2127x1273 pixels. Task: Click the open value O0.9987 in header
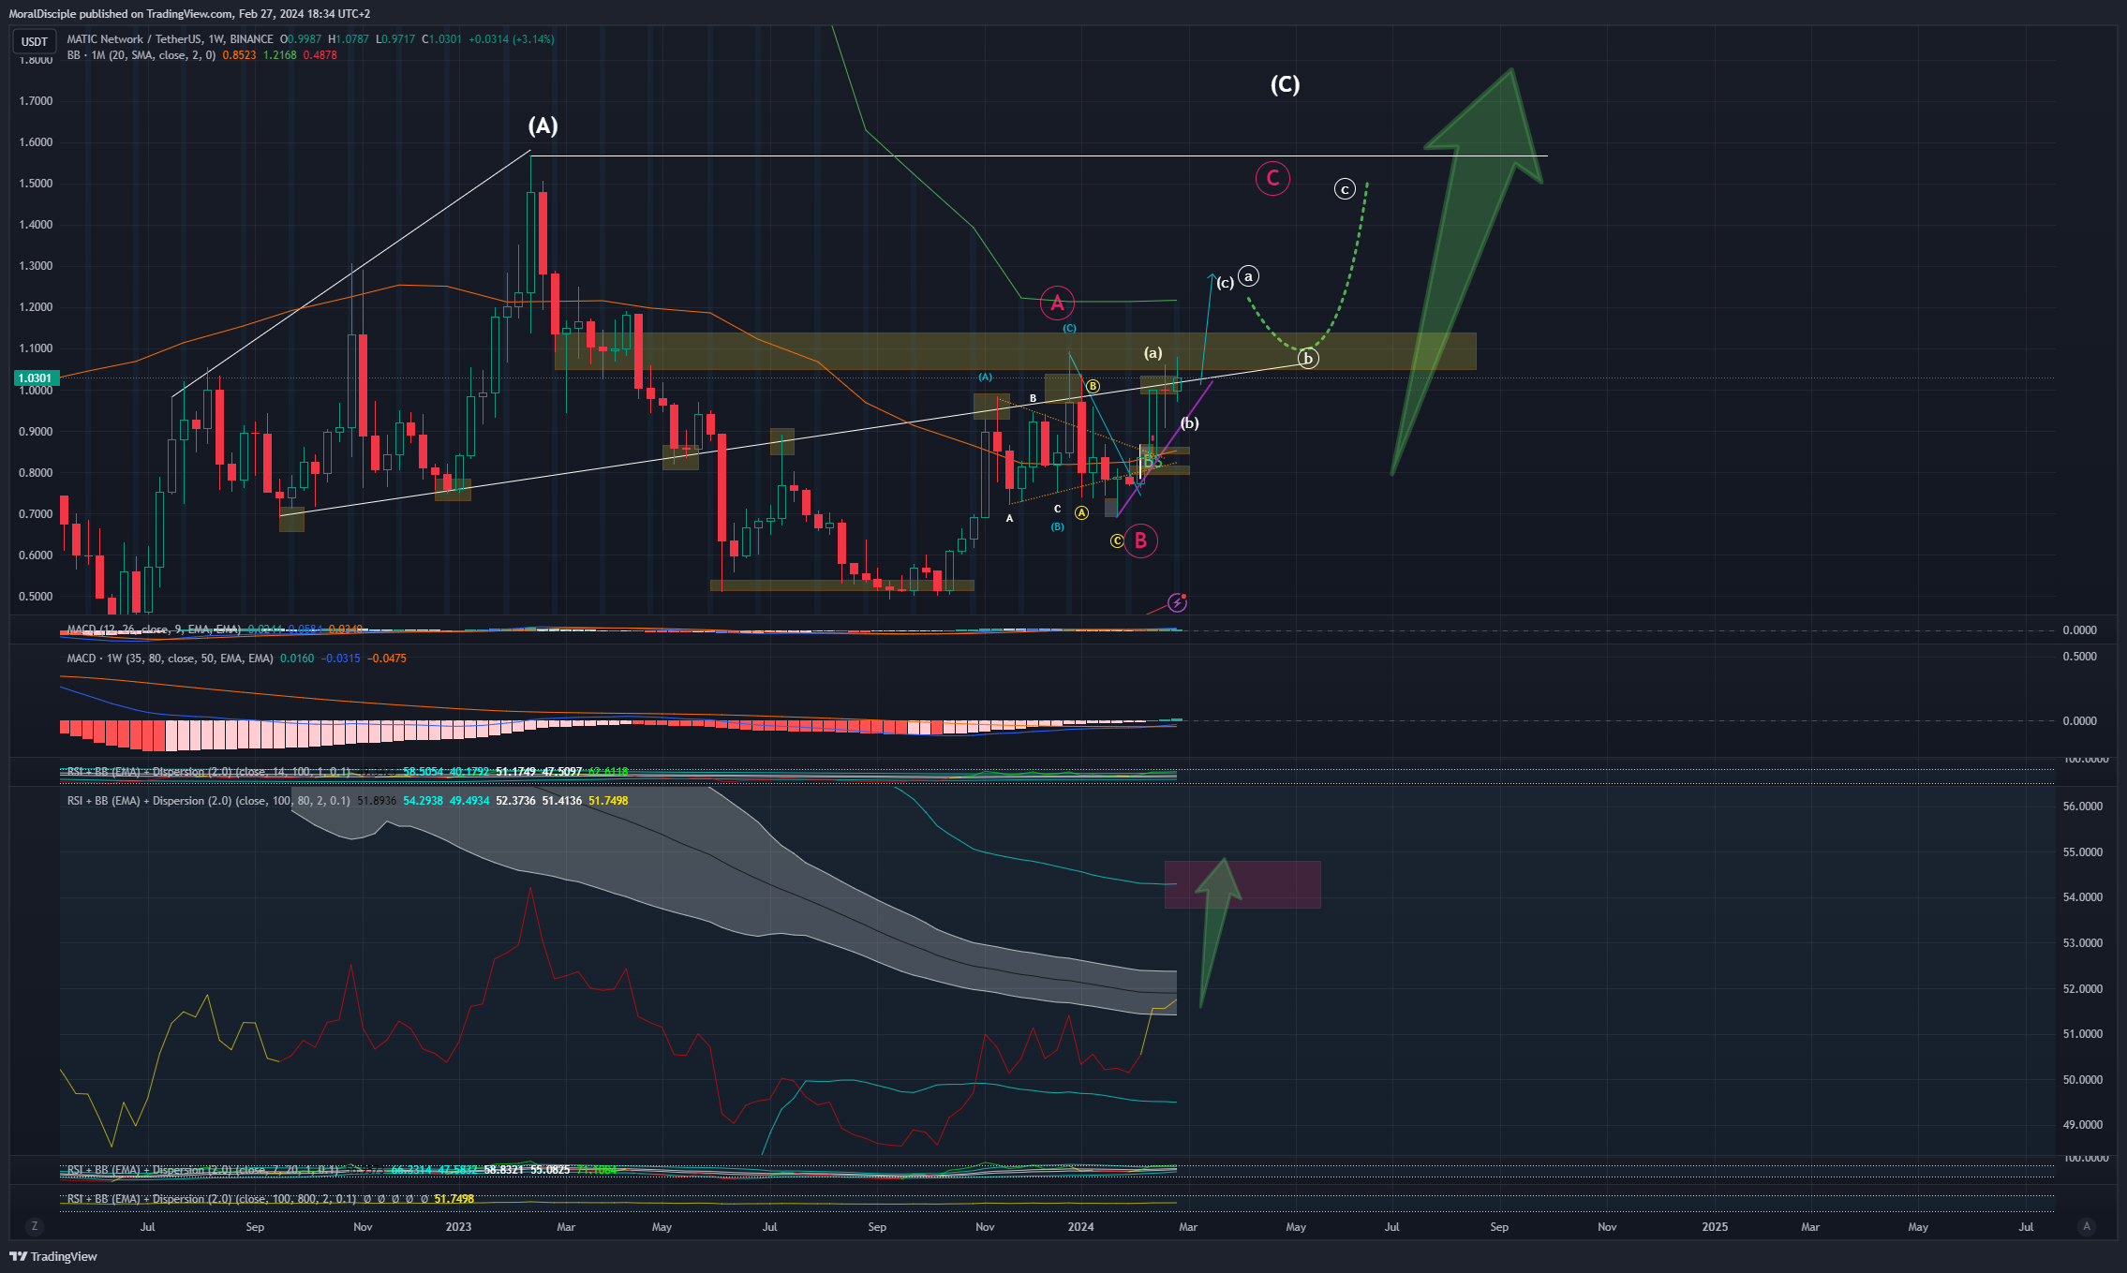301,39
